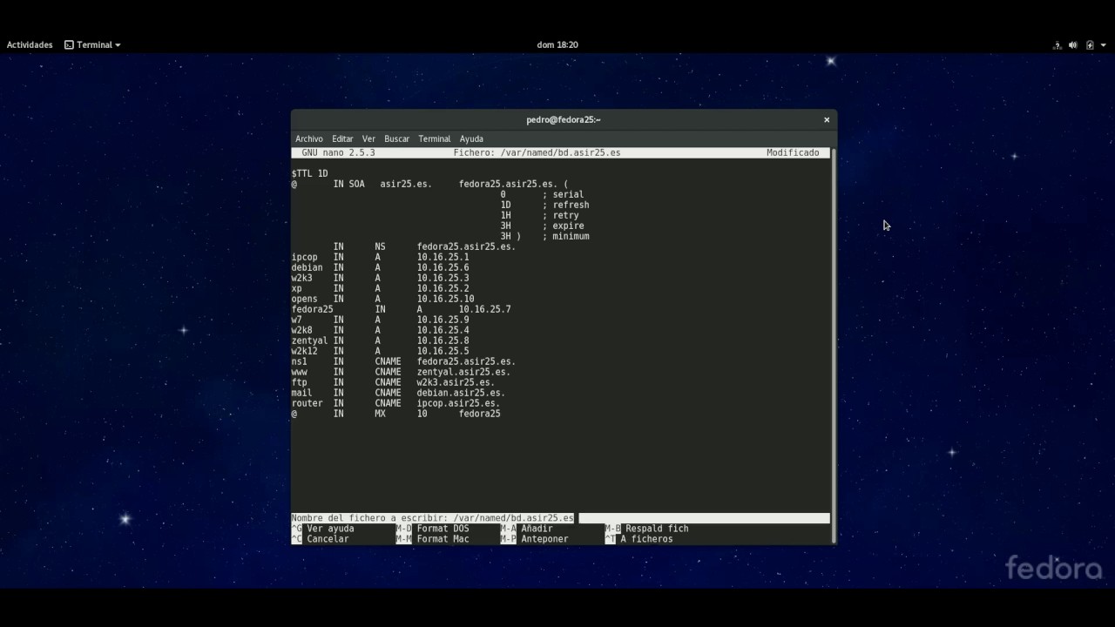The height and width of the screenshot is (627, 1115).
Task: Click the 'Añadir' nano shortcut
Action: click(537, 529)
